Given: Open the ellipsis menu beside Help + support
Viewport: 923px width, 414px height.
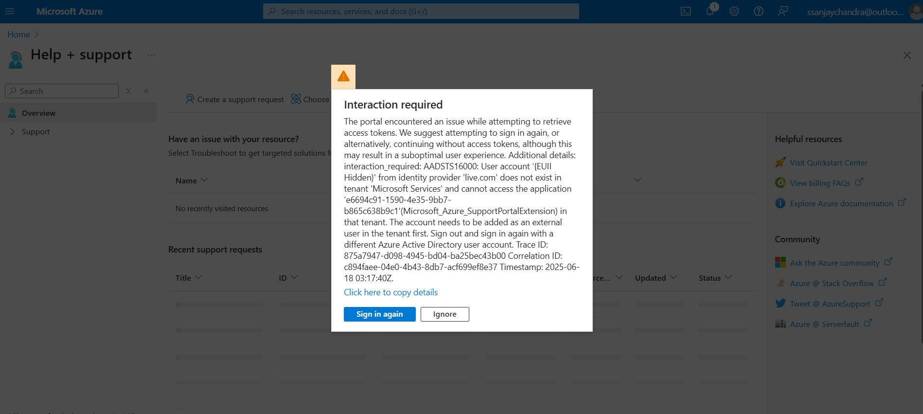Looking at the screenshot, I should [x=152, y=55].
